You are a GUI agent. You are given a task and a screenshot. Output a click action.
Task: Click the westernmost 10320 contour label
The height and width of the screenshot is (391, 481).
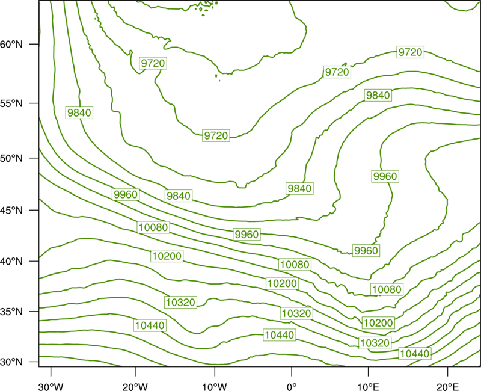(181, 303)
